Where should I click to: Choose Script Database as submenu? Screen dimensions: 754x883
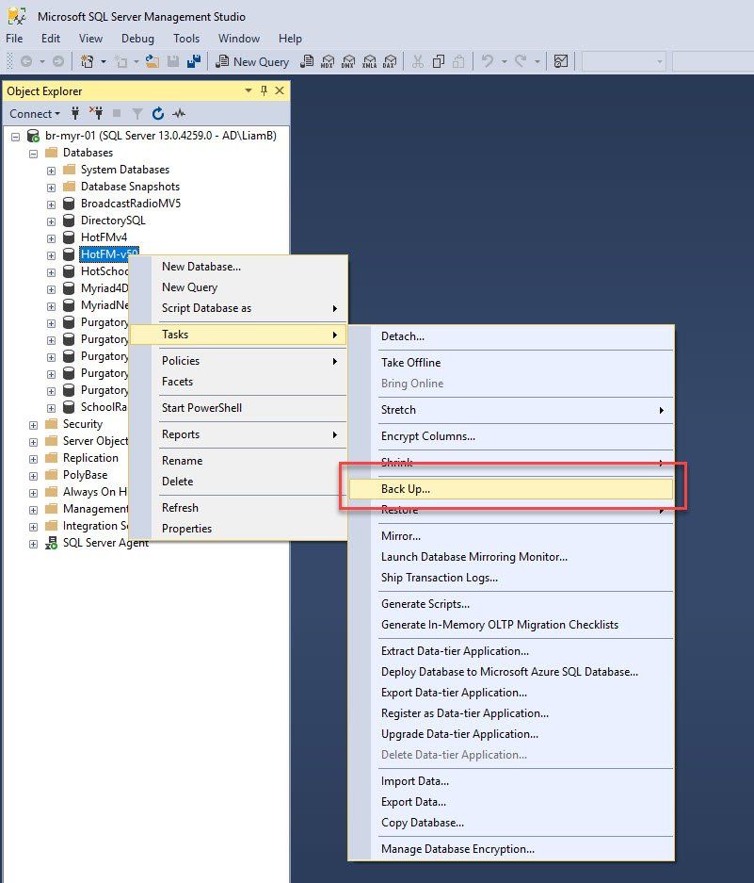tap(238, 308)
